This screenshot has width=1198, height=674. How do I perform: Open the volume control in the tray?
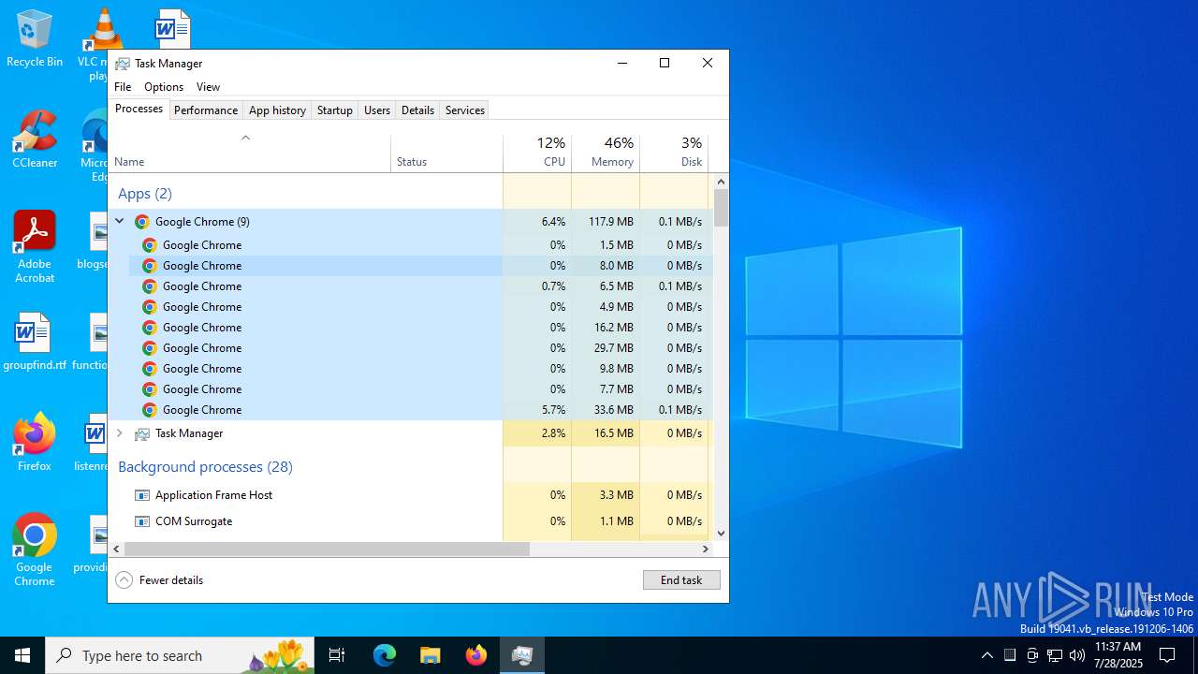(x=1077, y=655)
